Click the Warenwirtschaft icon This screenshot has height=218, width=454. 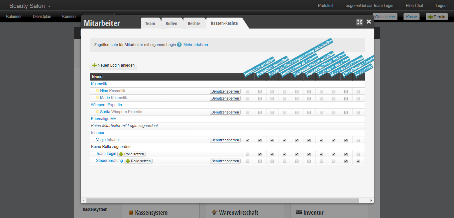click(x=215, y=212)
